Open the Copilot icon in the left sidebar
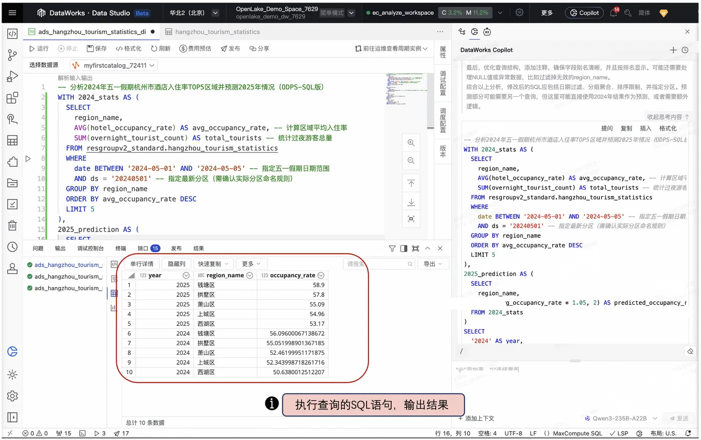 coord(13,351)
